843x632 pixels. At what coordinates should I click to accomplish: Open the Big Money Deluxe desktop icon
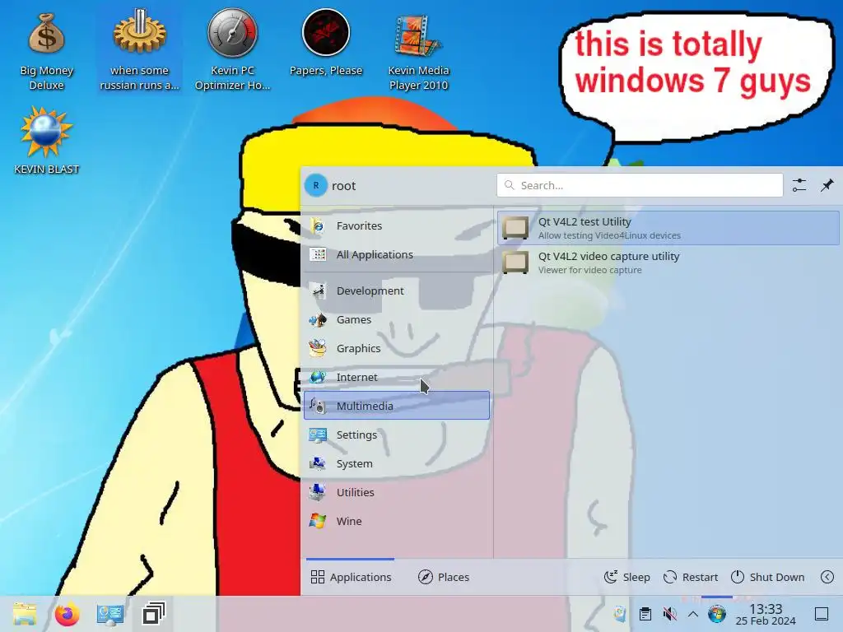coord(46,52)
